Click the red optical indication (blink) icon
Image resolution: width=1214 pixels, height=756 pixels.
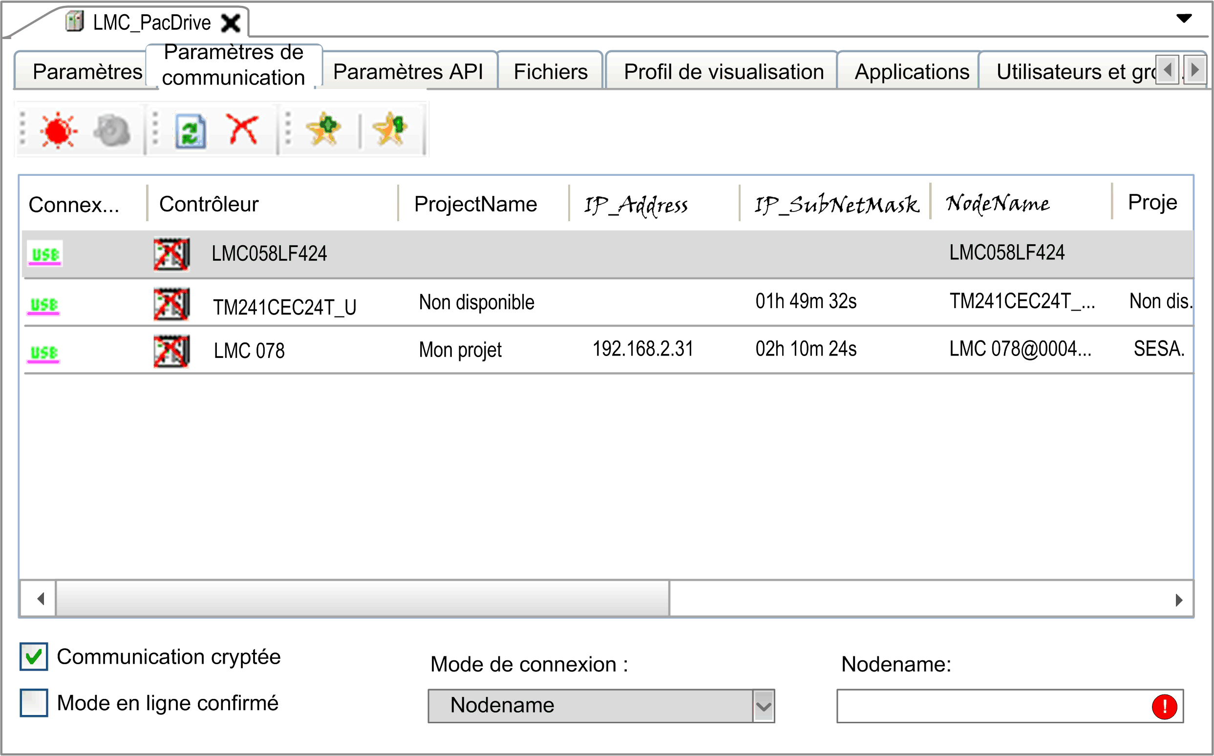point(59,130)
